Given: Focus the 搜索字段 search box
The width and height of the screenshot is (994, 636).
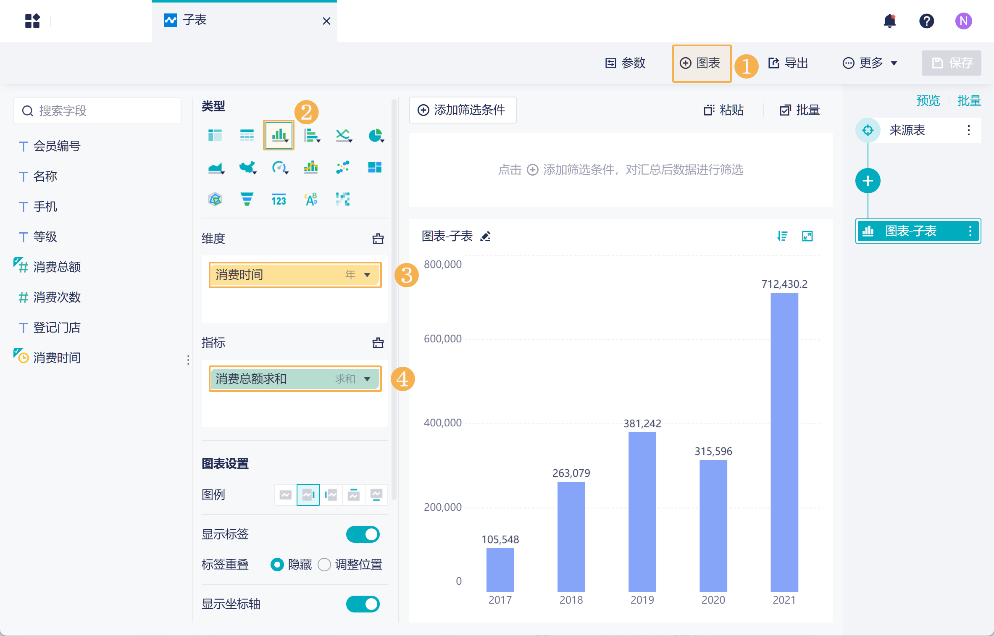Looking at the screenshot, I should [x=97, y=111].
